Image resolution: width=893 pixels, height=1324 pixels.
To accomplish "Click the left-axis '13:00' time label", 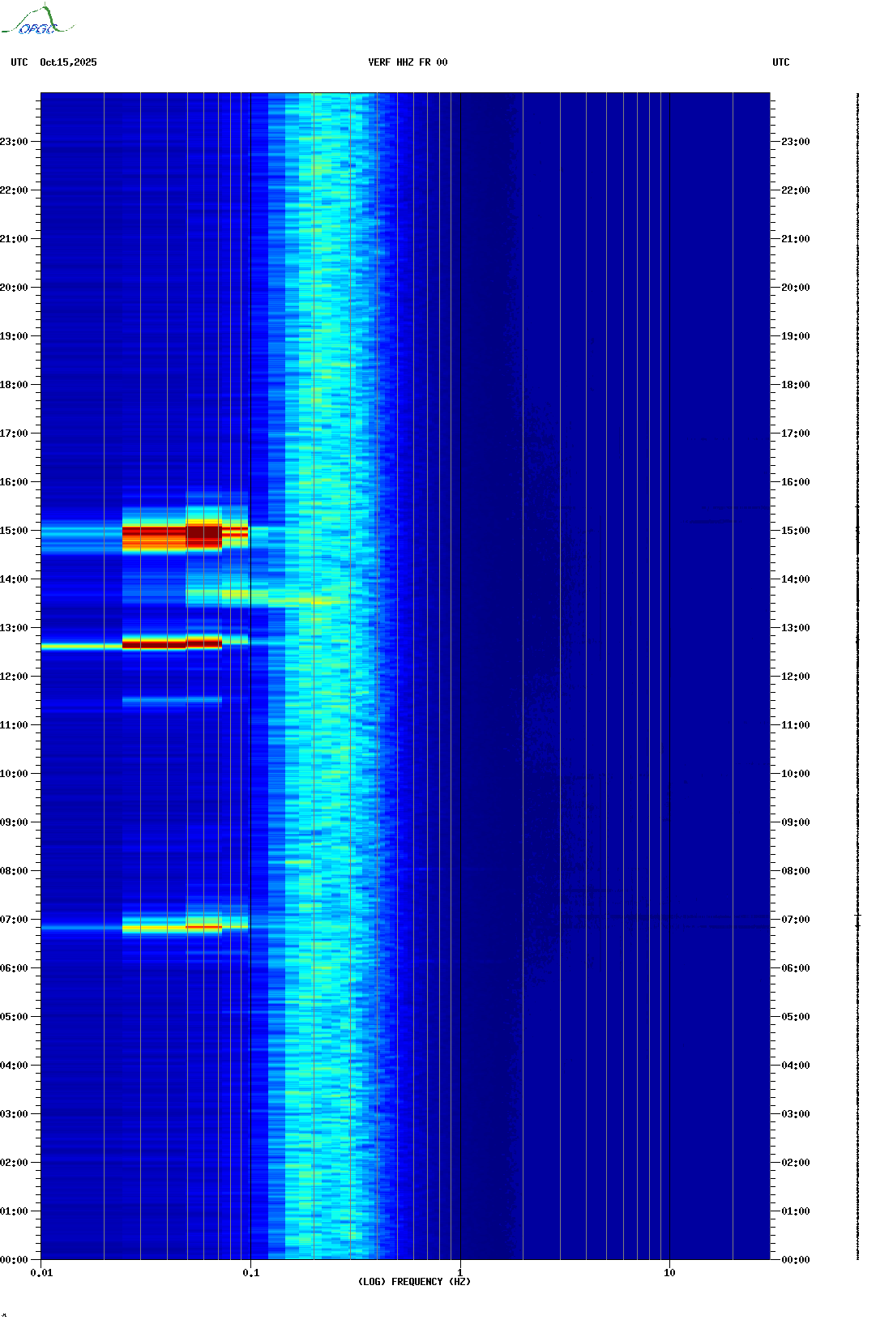I will [x=14, y=628].
